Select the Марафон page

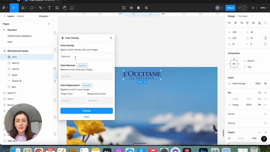click(12, 30)
